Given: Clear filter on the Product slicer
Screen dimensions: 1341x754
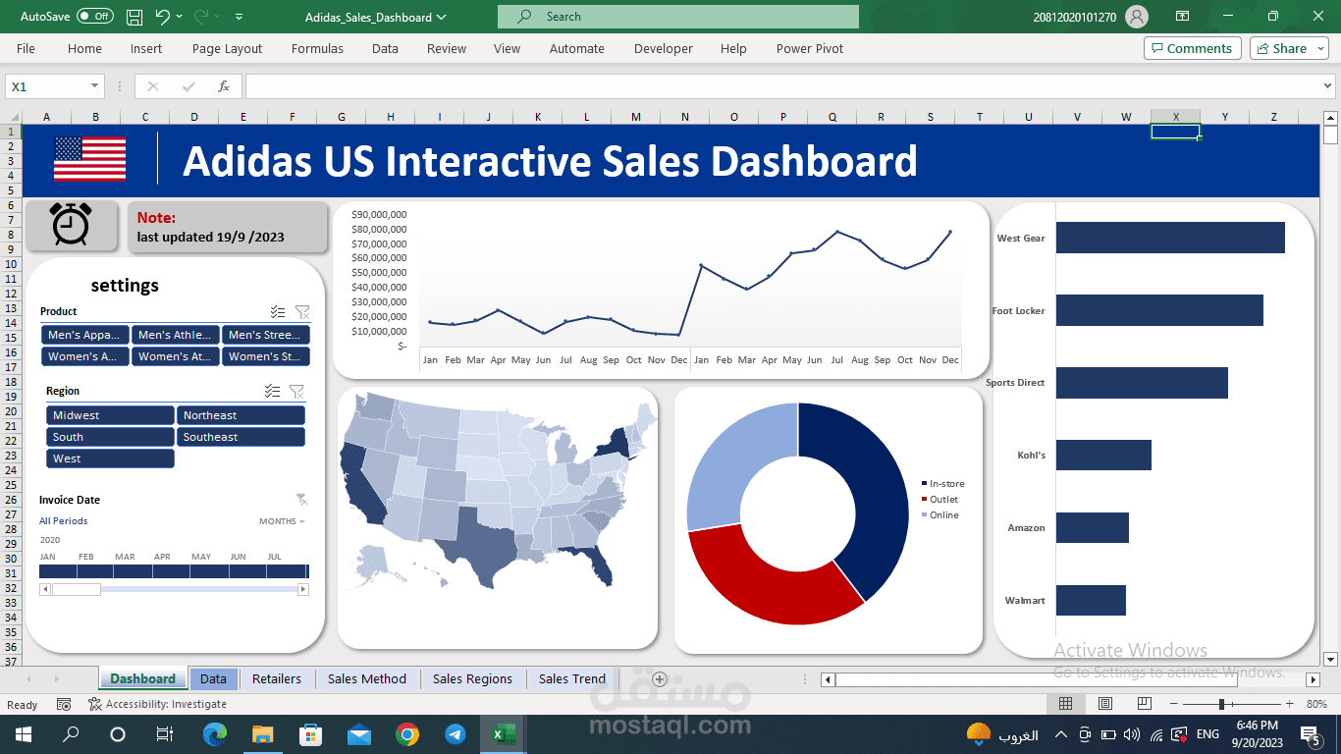Looking at the screenshot, I should pos(302,312).
